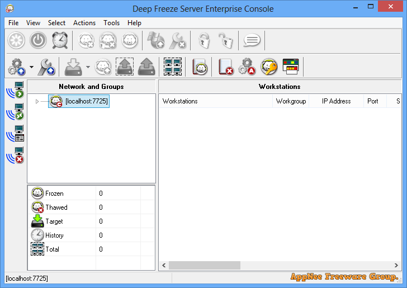Click the wrench with blue arrow icon
This screenshot has height=288, width=407.
(46, 67)
